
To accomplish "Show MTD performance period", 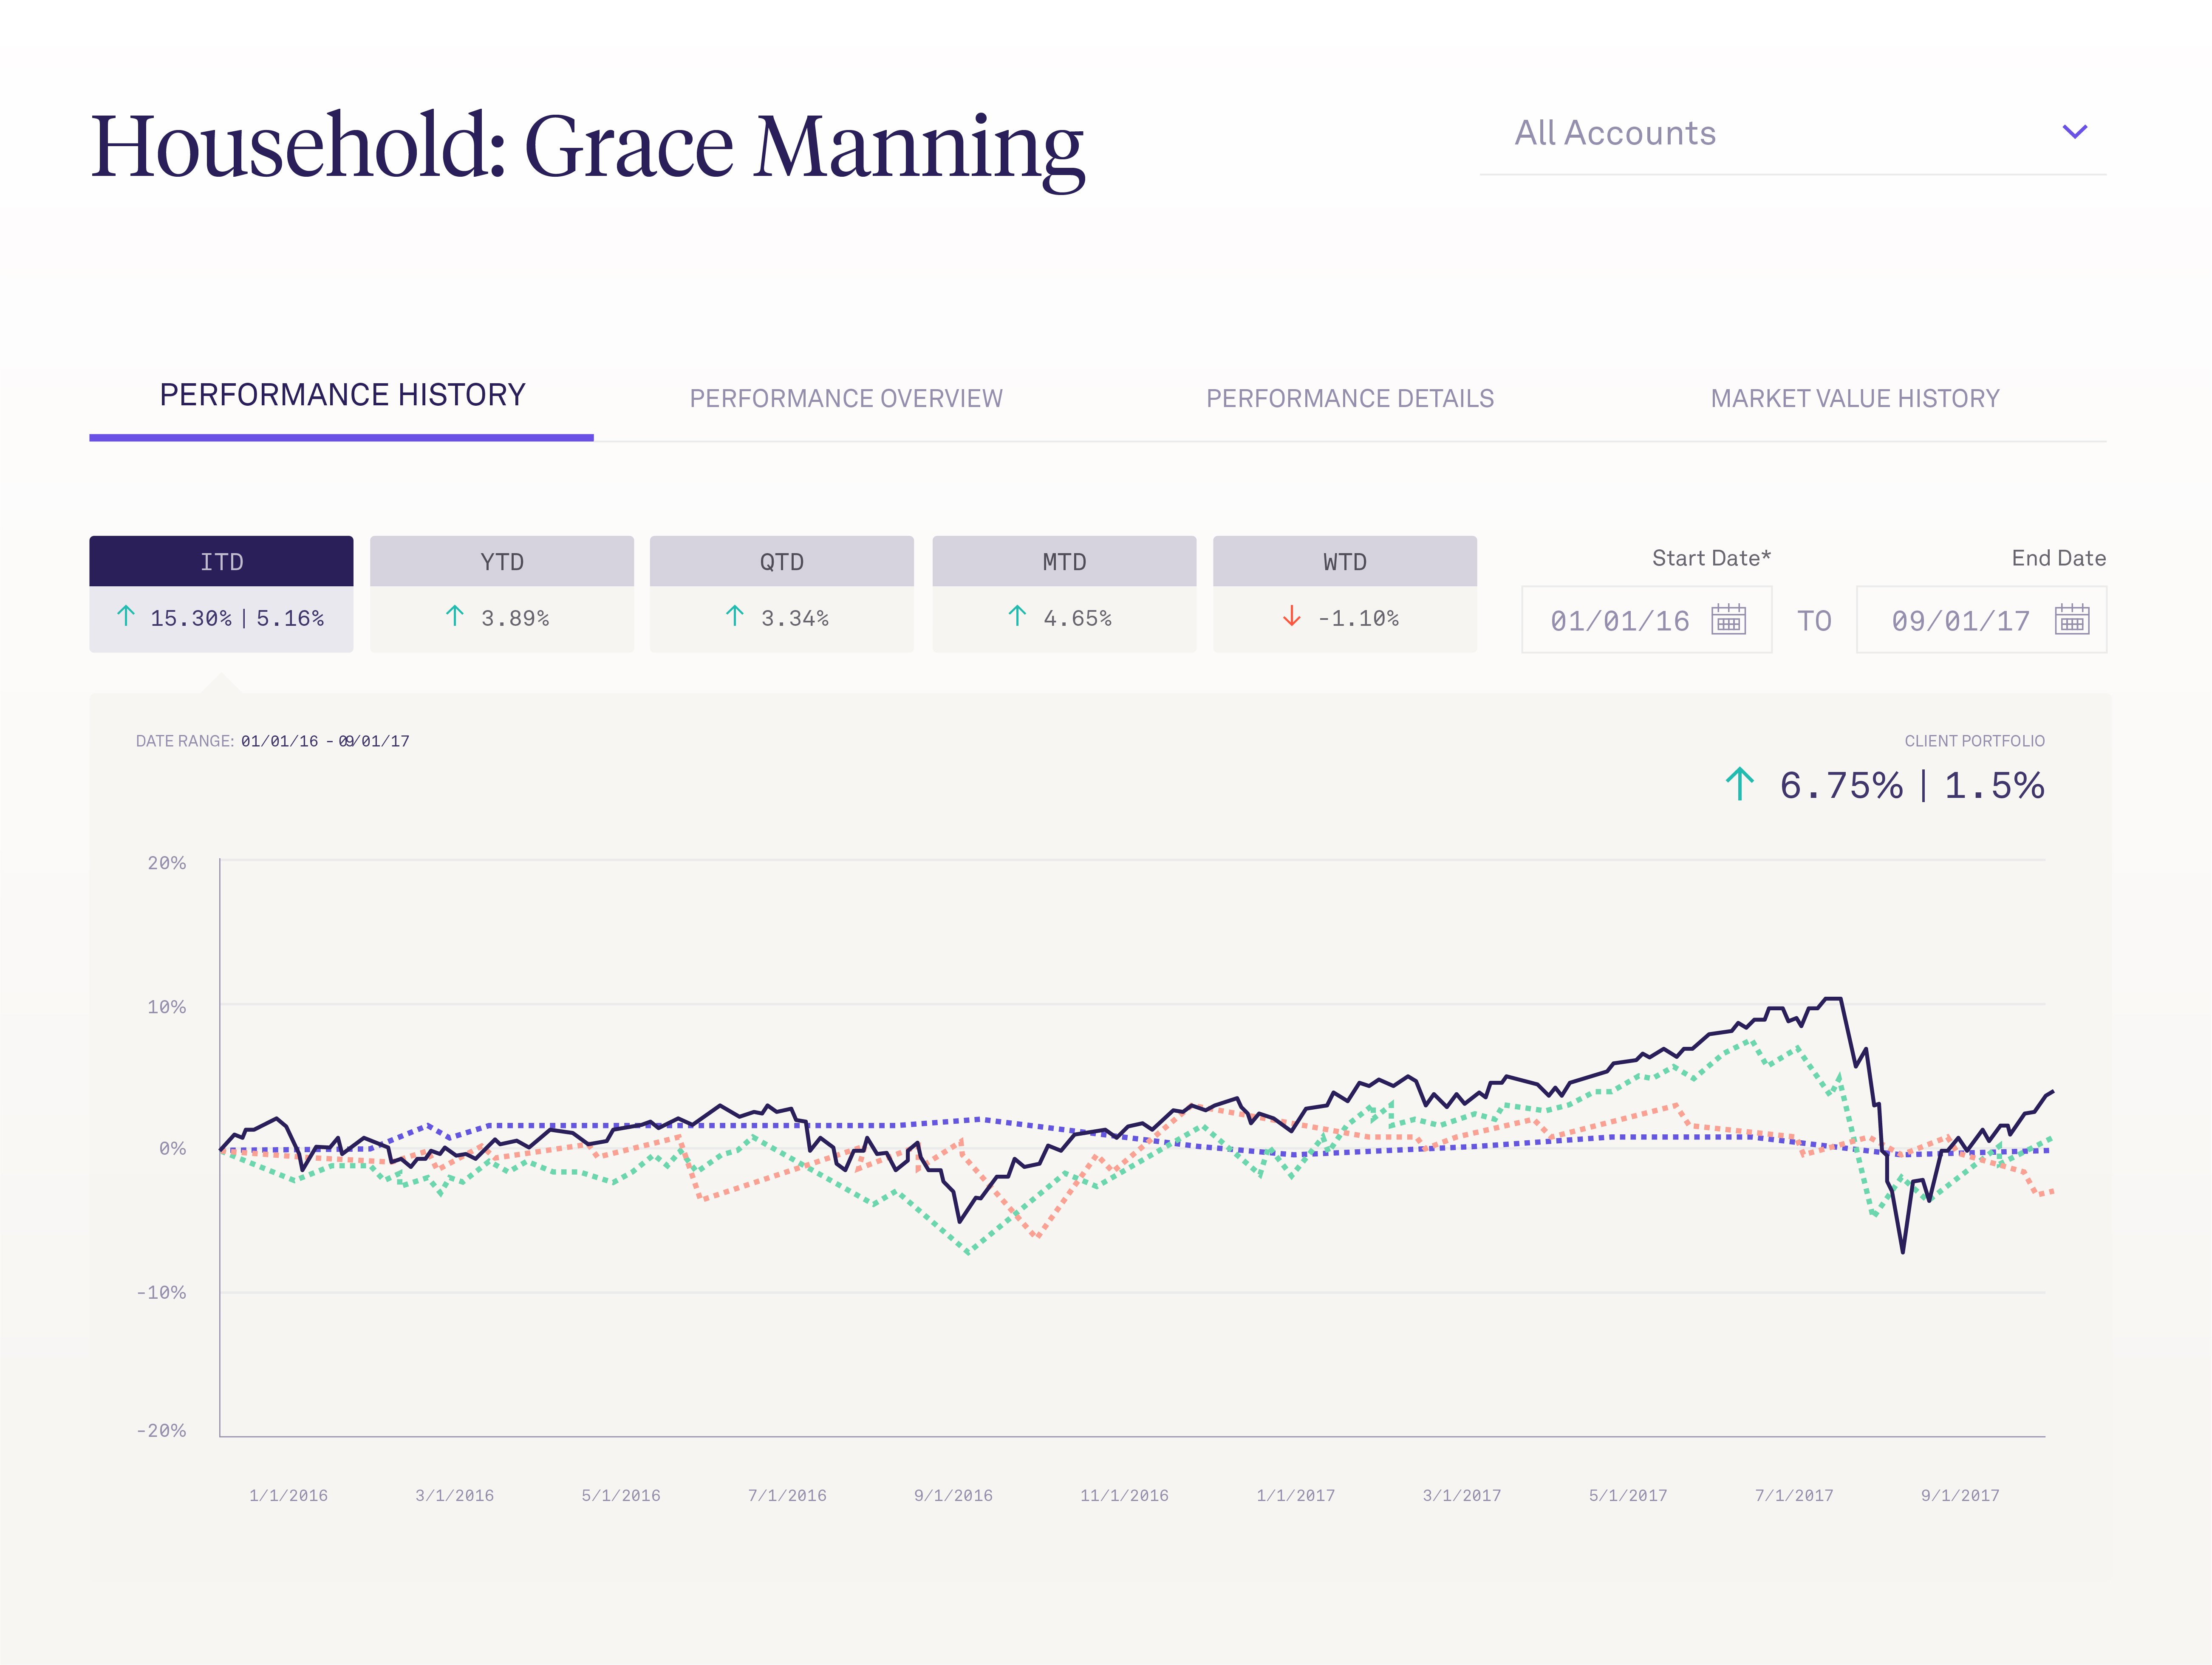I will (1064, 562).
